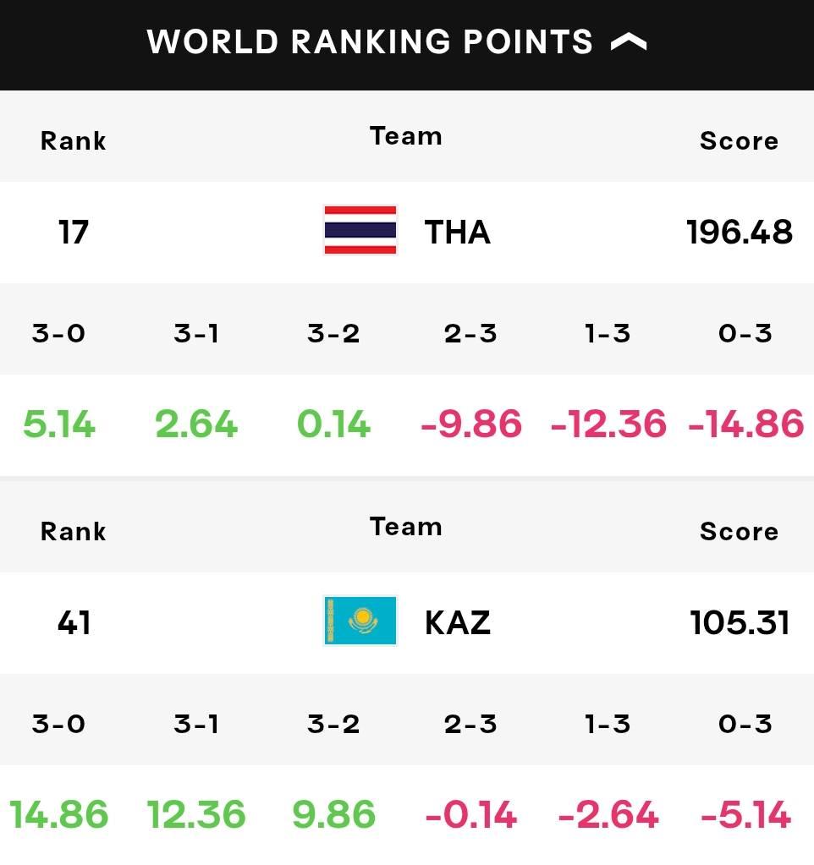Select Thailand's 0-3 value -14.86
Image resolution: width=814 pixels, height=865 pixels.
pyautogui.click(x=745, y=424)
